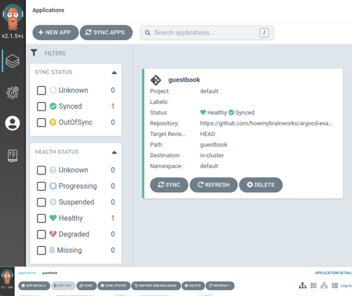Screen dimensions: 352x296
Task: Open the documentation book icon in sidebar
Action: point(13,155)
